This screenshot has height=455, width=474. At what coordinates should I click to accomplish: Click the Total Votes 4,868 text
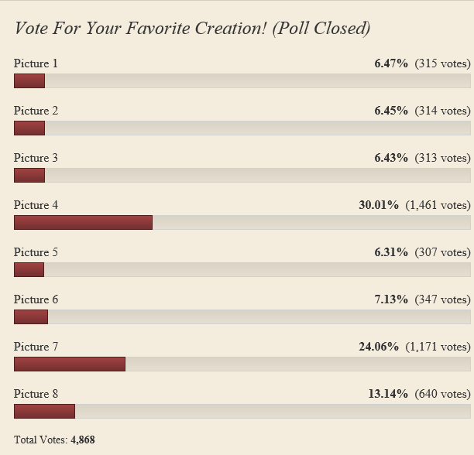point(54,440)
